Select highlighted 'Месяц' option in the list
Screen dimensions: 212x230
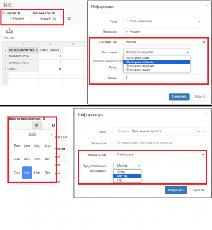click(127, 176)
